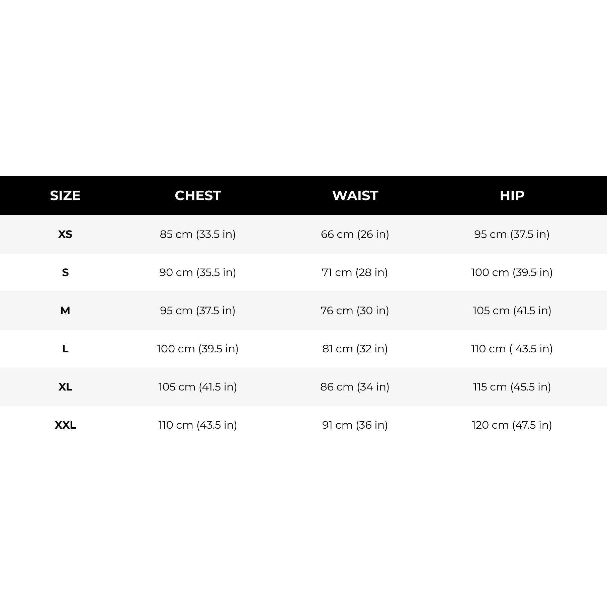
Task: Click XS waist value 66 cm
Action: tap(355, 234)
